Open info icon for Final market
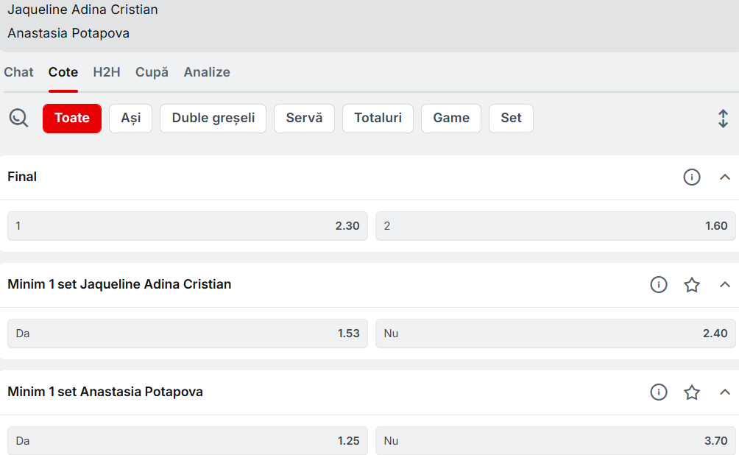 click(x=692, y=177)
